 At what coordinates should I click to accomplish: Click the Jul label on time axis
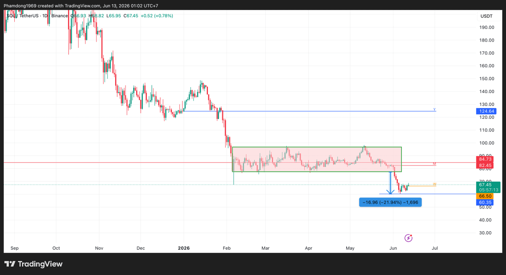[x=435, y=248]
